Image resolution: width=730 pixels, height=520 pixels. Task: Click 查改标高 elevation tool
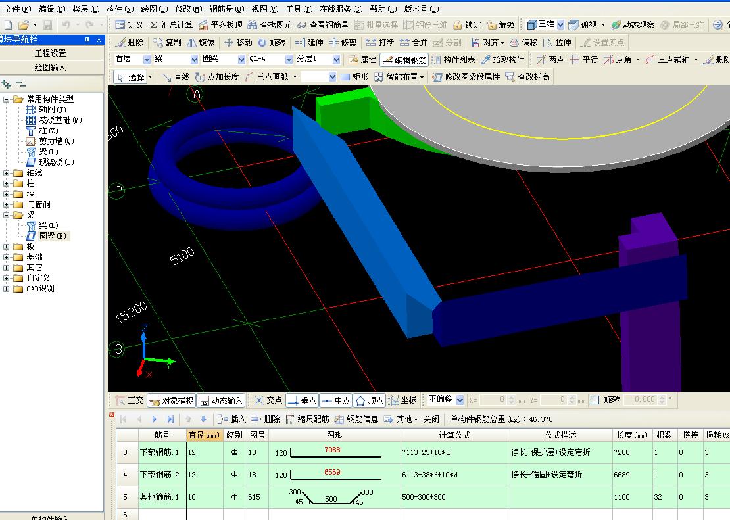[x=528, y=77]
